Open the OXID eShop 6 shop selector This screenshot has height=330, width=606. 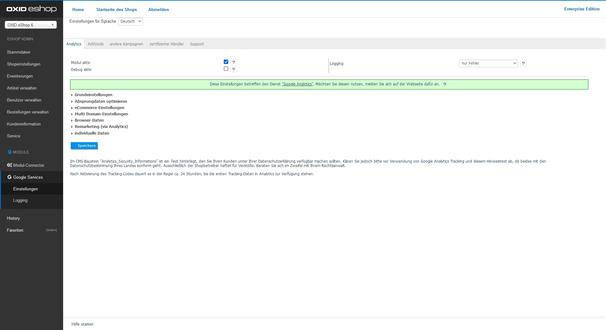pos(31,25)
